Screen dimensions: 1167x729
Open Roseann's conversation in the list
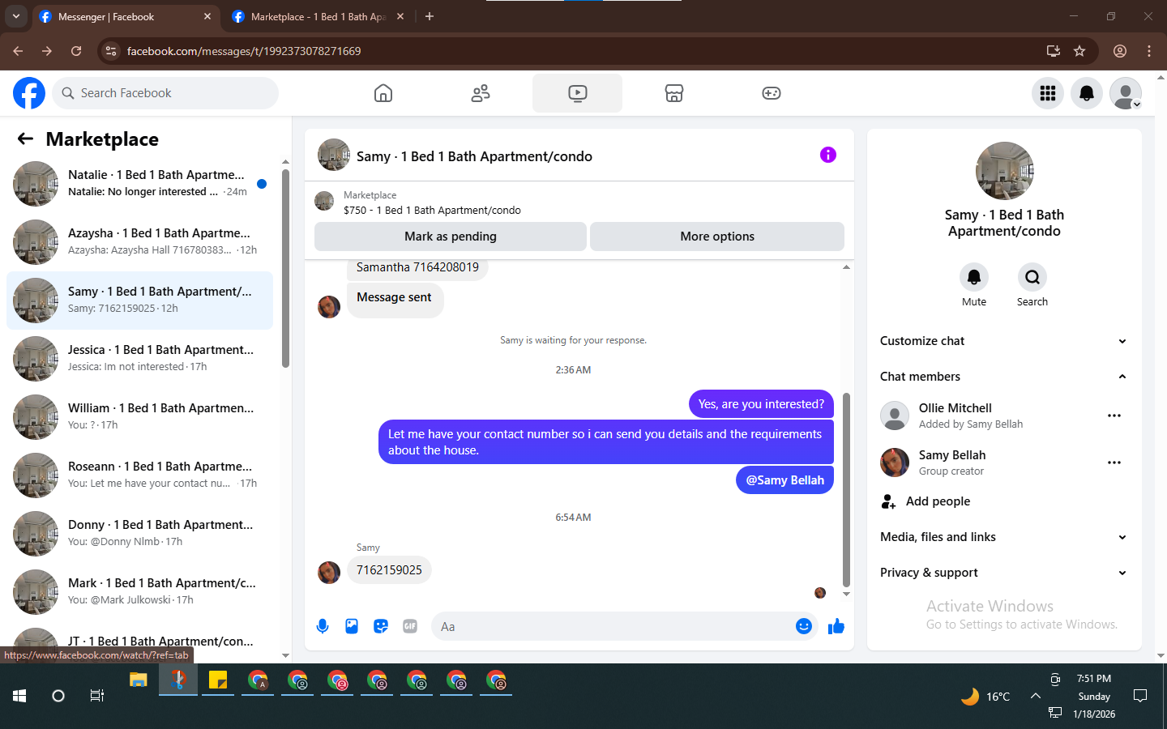[139, 475]
